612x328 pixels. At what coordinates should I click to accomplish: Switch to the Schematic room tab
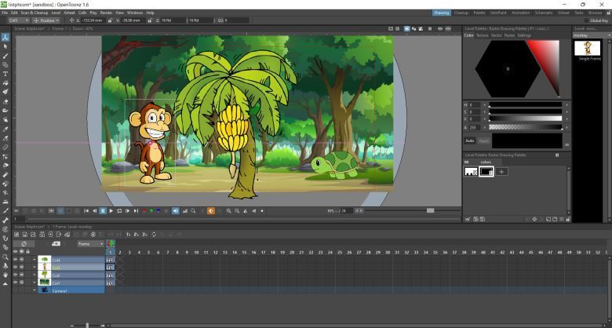544,13
